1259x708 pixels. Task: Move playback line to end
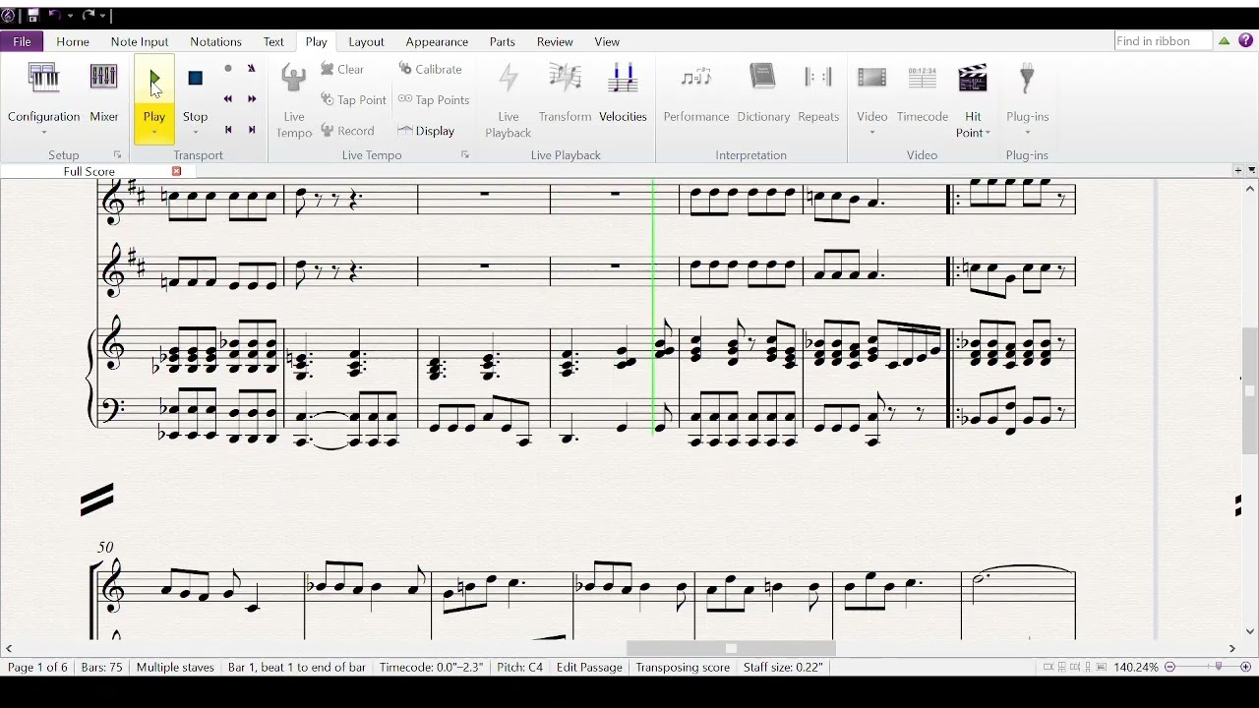[x=252, y=130]
